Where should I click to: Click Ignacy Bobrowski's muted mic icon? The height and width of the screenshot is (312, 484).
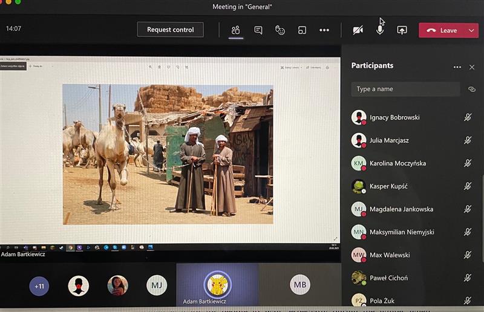[468, 117]
